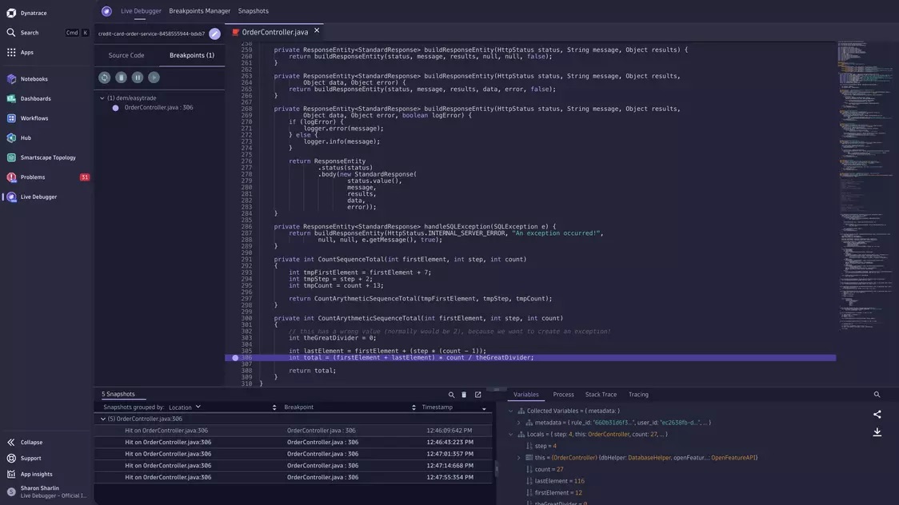
Task: Open the Source Code tab
Action: click(126, 55)
